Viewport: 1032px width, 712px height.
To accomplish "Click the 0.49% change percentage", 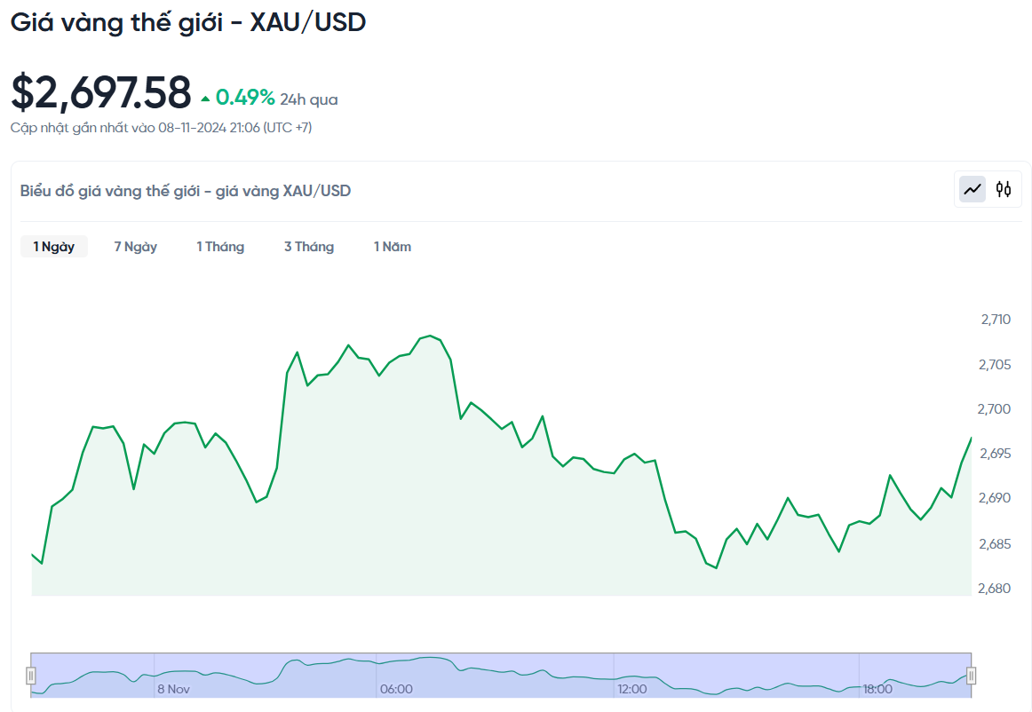I will pyautogui.click(x=245, y=98).
